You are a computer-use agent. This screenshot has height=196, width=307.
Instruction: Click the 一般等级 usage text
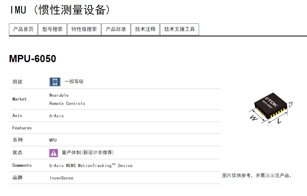(x=74, y=82)
